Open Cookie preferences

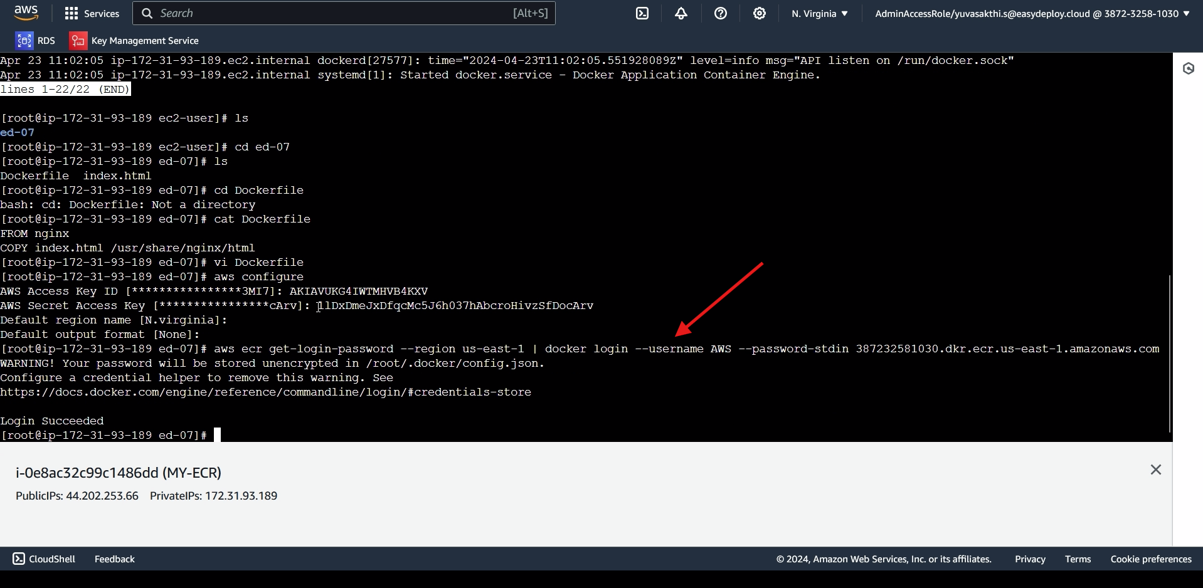[1151, 559]
